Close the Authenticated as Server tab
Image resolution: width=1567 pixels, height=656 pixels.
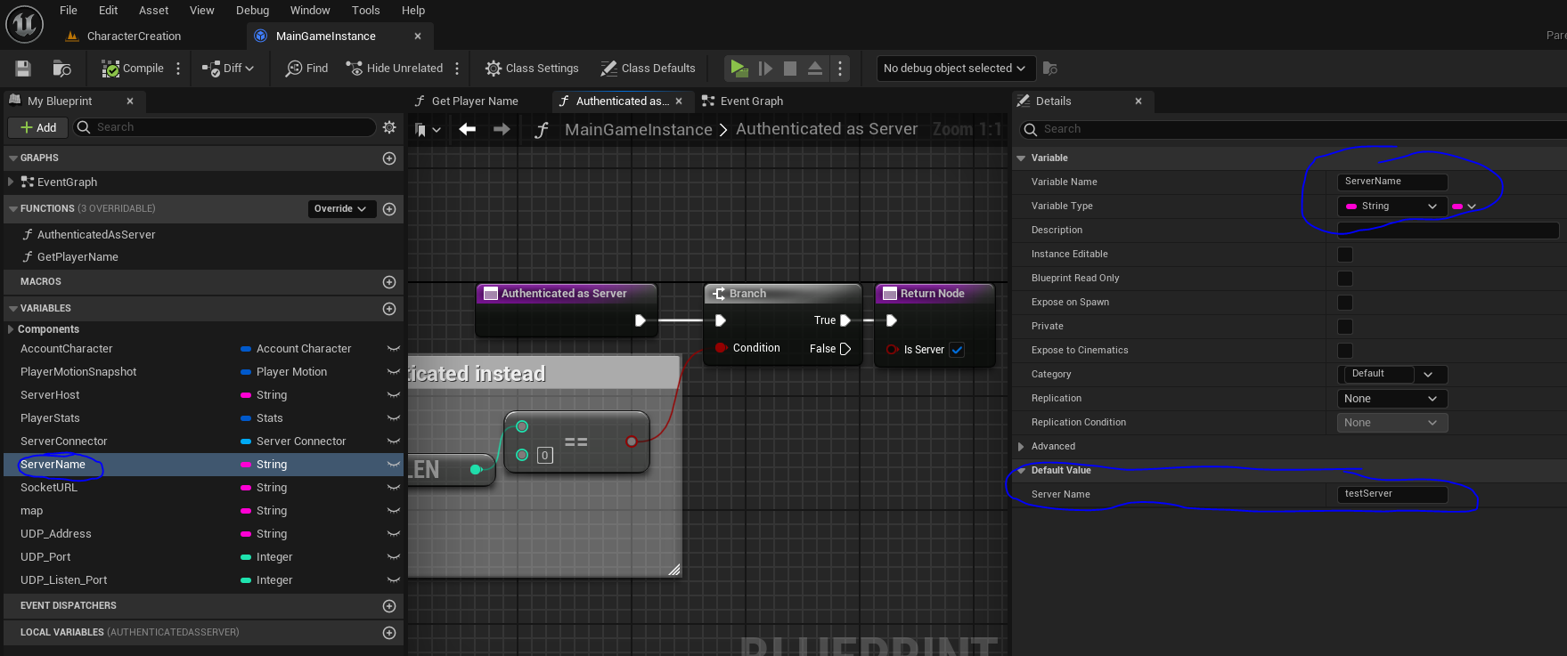(679, 101)
